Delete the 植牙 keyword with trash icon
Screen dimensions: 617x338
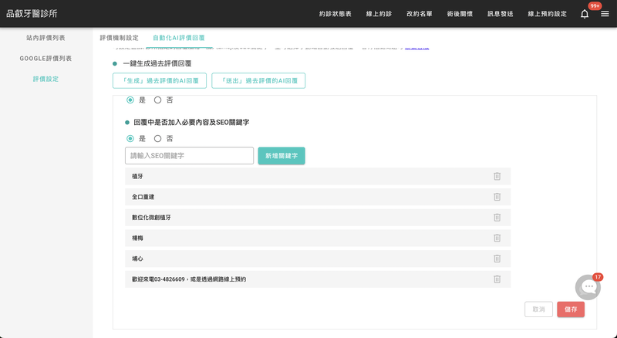tap(497, 177)
